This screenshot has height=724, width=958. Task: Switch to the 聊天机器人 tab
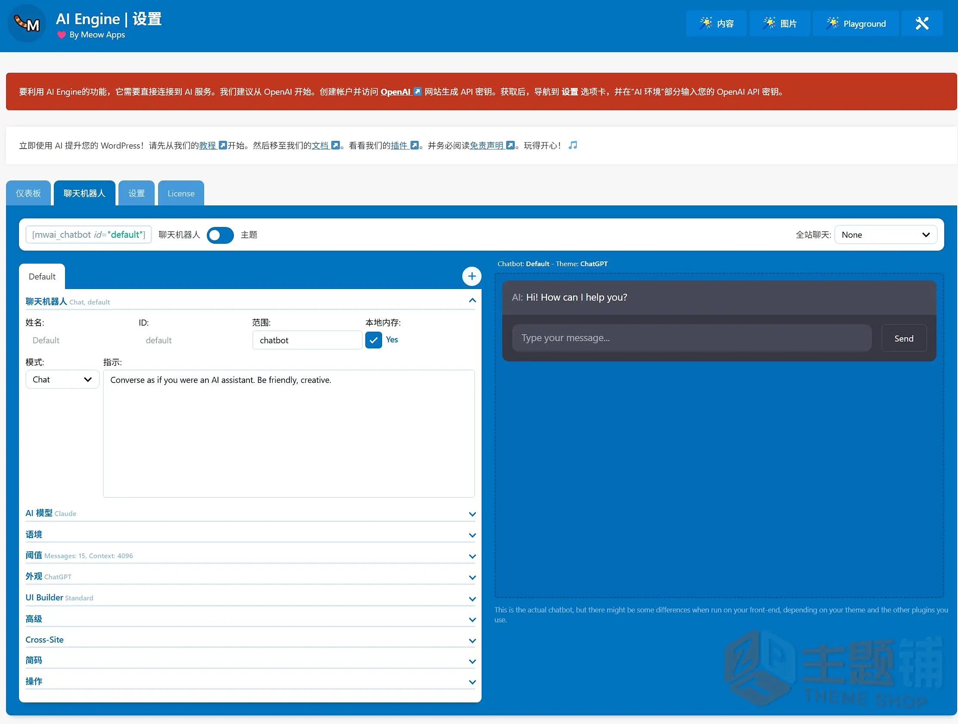[84, 193]
